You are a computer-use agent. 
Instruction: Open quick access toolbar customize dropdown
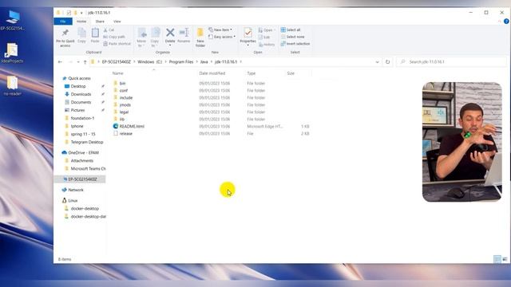[x=81, y=13]
